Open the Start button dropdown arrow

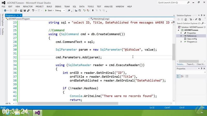tap(53, 11)
